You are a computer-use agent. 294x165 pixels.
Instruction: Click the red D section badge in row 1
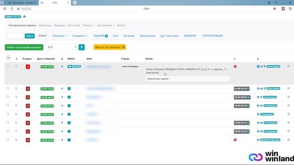tap(28, 66)
